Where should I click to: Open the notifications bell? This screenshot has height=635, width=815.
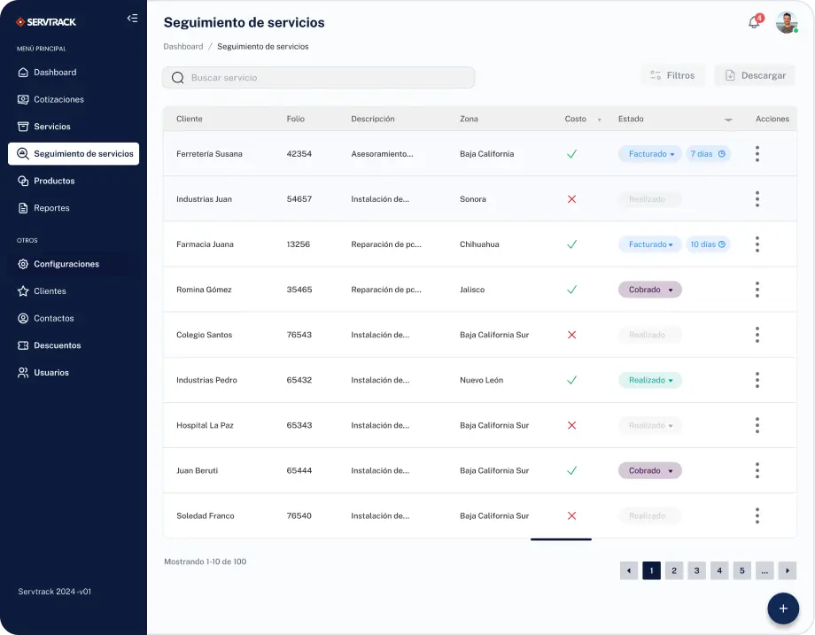(754, 22)
